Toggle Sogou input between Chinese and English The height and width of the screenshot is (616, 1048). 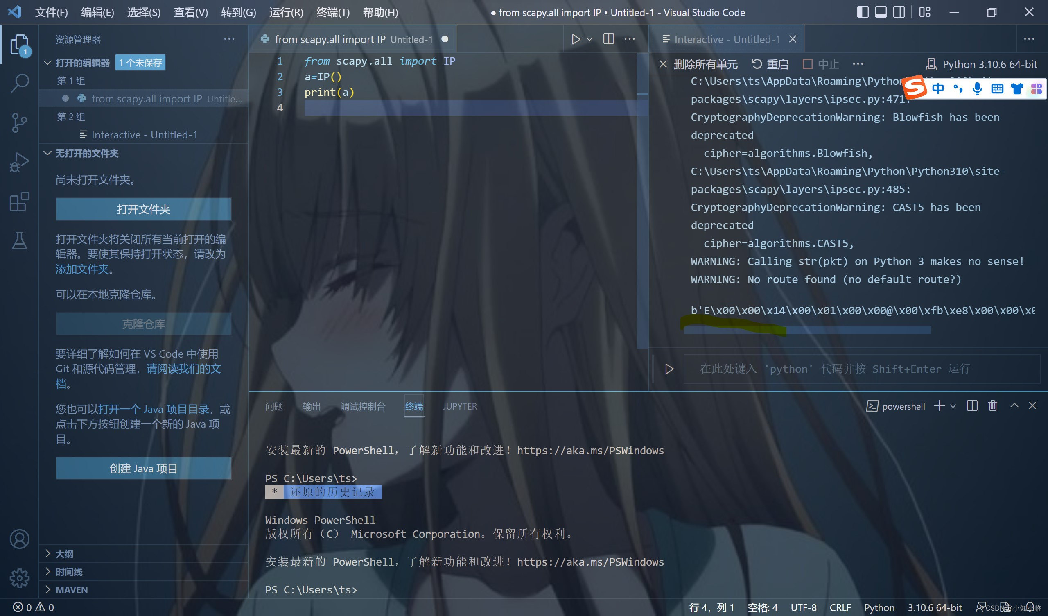(x=938, y=88)
